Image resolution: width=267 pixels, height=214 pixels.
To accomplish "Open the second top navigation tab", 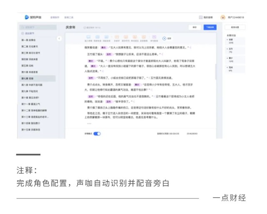I will click(69, 18).
